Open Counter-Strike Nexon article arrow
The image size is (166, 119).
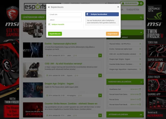tap(100, 115)
